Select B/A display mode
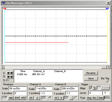 [x=17, y=98]
